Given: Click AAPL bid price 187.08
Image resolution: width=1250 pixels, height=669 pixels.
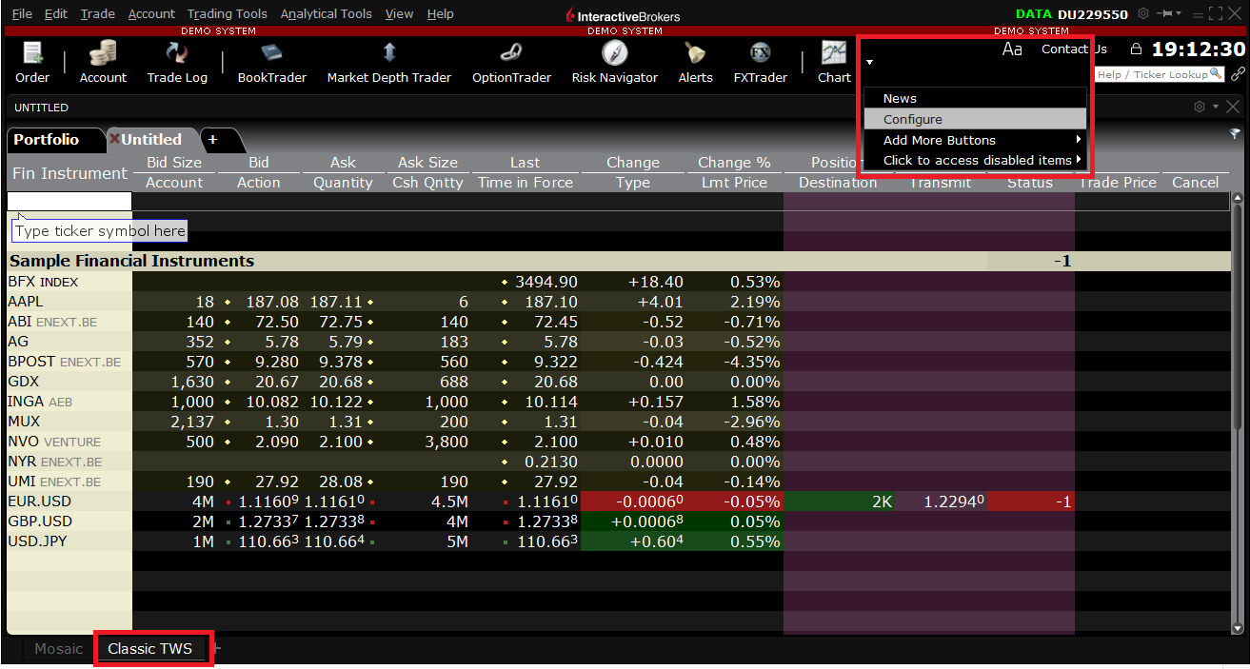Looking at the screenshot, I should [272, 302].
